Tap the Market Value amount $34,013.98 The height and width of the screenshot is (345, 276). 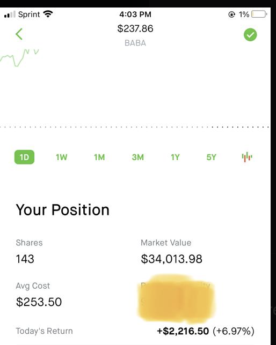172,259
